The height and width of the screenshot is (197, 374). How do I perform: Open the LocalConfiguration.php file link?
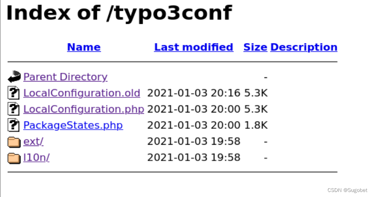point(84,109)
